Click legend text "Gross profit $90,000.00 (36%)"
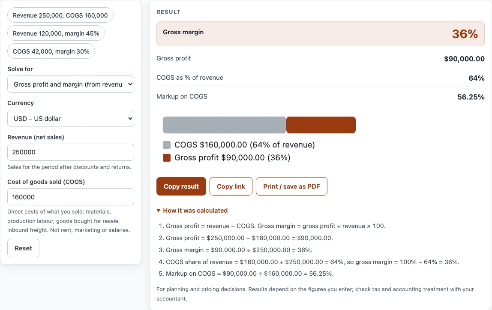The width and height of the screenshot is (492, 310). [x=232, y=157]
